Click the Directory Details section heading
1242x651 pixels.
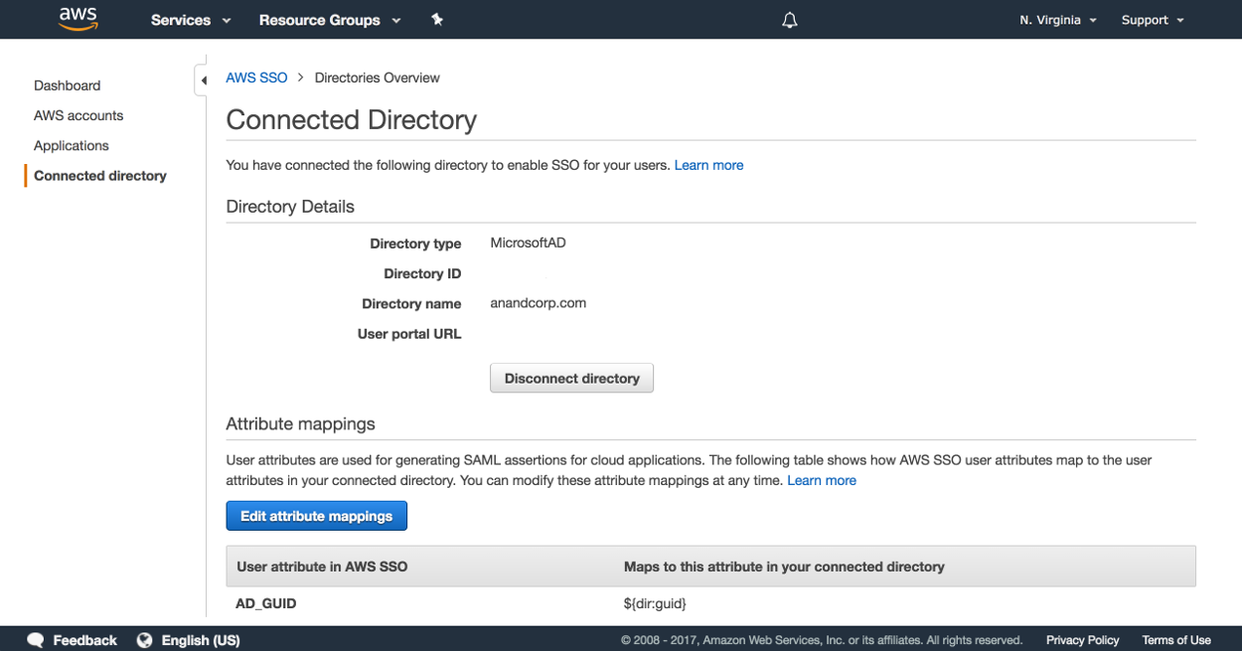(290, 207)
